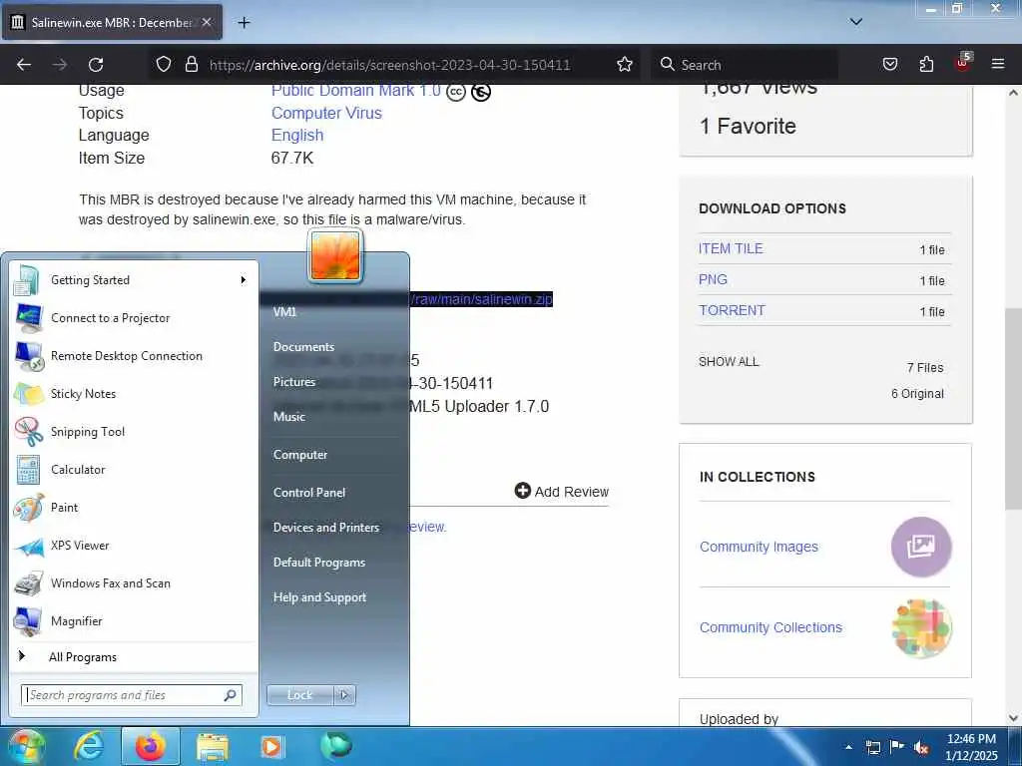Open Music from Start menu
The height and width of the screenshot is (766, 1022).
click(288, 417)
